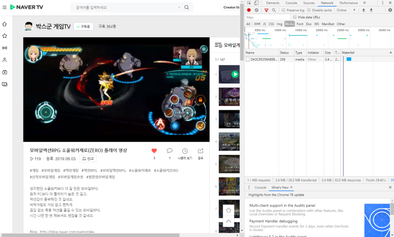Viewport: 394px width, 237px height.
Task: Toggle the Media filter type
Action: [290, 24]
